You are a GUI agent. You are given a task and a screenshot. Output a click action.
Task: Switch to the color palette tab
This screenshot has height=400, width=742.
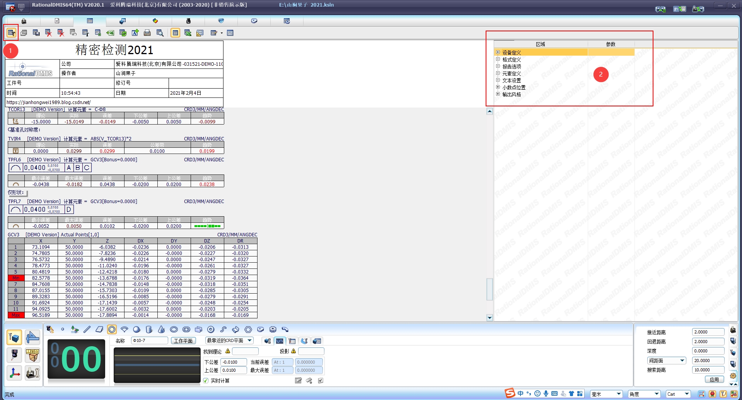155,21
